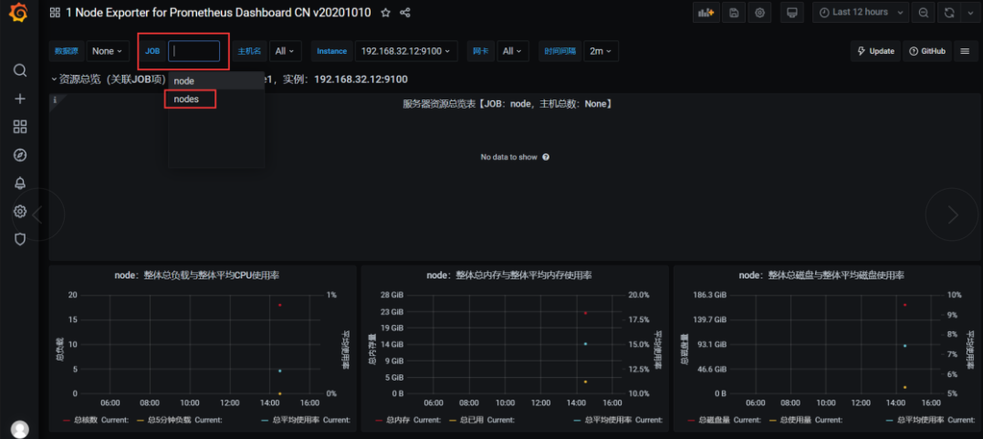The height and width of the screenshot is (439, 983).
Task: Open the sidebar Configuration gear
Action: 20,212
